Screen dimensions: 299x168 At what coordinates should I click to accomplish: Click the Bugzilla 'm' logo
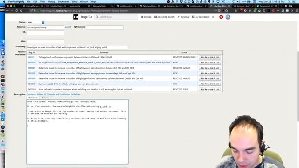(x=76, y=17)
